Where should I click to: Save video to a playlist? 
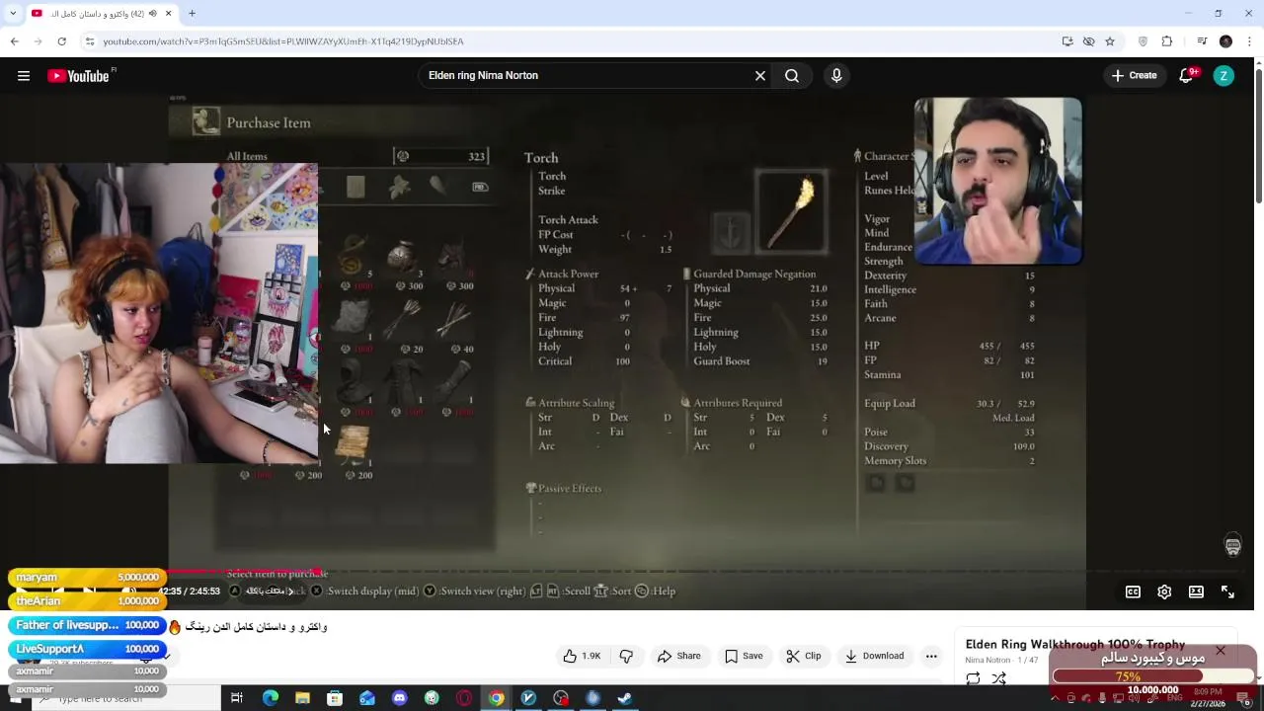[744, 656]
